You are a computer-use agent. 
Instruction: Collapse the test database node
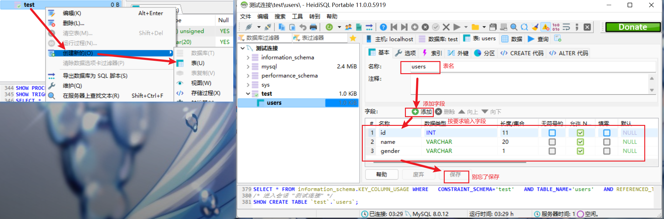click(248, 94)
